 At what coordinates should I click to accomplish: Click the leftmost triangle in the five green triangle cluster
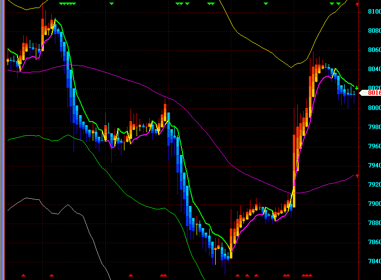[61, 4]
